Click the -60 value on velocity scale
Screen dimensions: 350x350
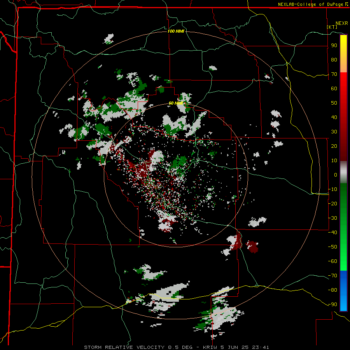coord(332,261)
